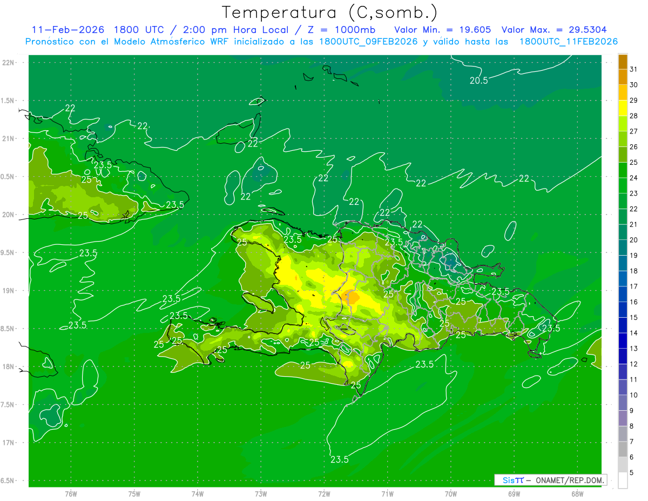Click the orange legend swatch between 30 and 31
This screenshot has height=501, width=648.
click(623, 77)
